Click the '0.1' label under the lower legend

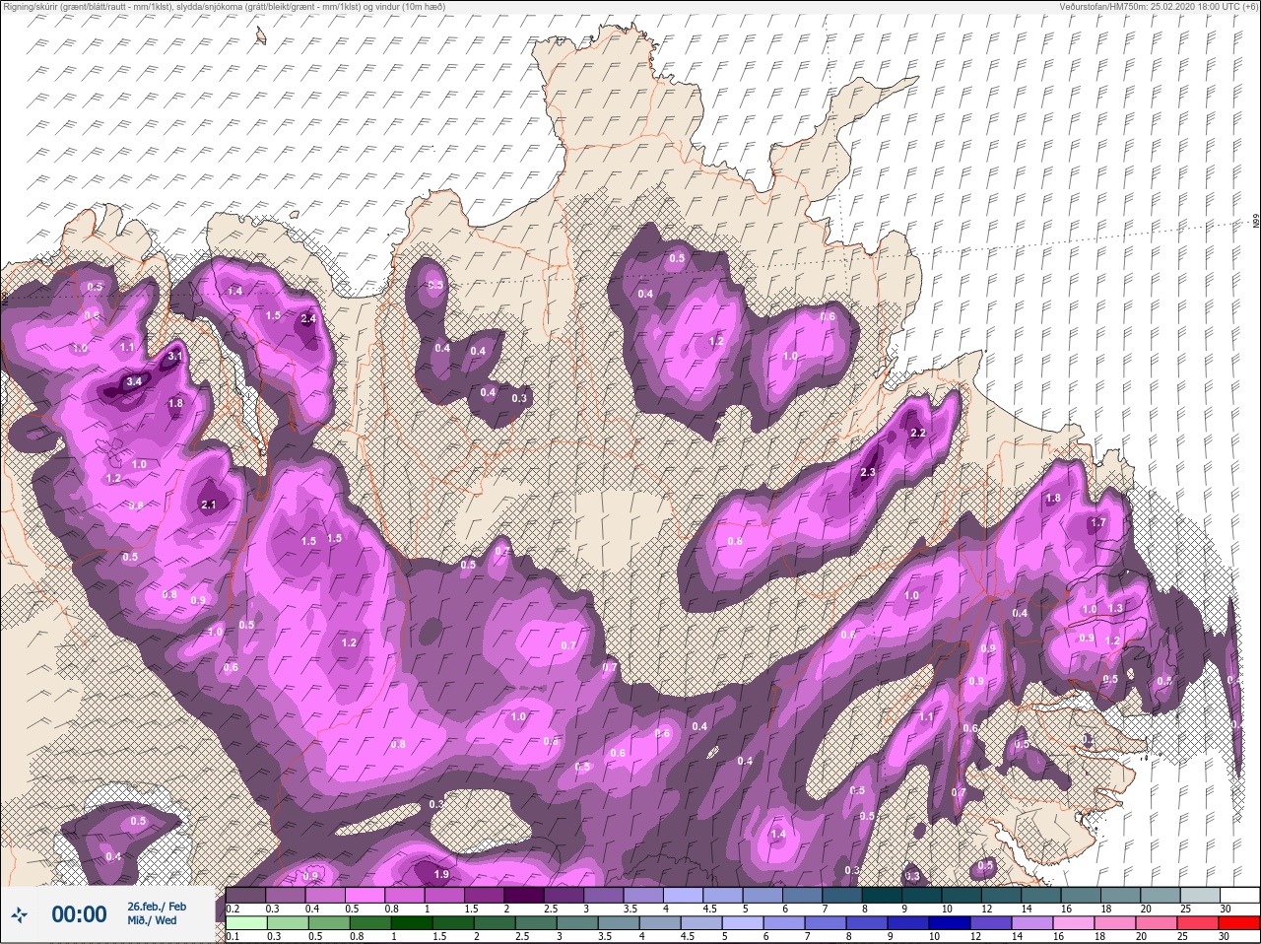click(232, 936)
